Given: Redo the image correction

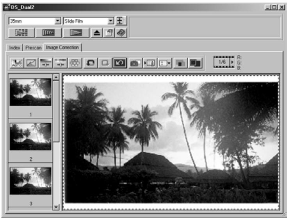Looking at the screenshot, I should point(105,63).
